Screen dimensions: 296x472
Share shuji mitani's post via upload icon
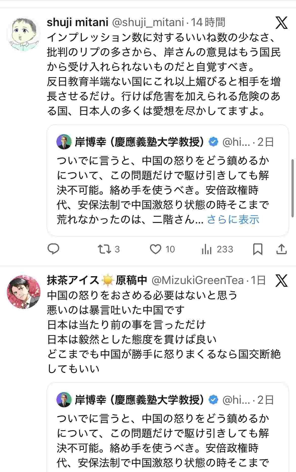pos(281,249)
